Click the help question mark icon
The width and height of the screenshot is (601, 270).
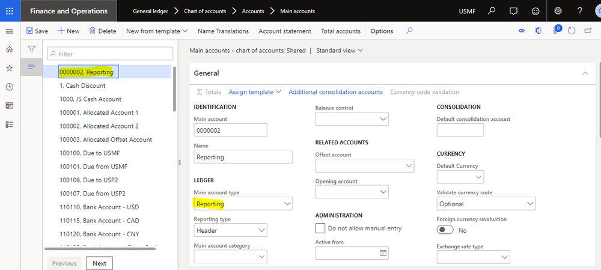[579, 11]
